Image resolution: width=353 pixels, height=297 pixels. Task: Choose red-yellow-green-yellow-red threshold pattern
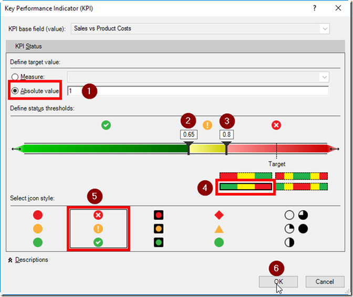[302, 176]
